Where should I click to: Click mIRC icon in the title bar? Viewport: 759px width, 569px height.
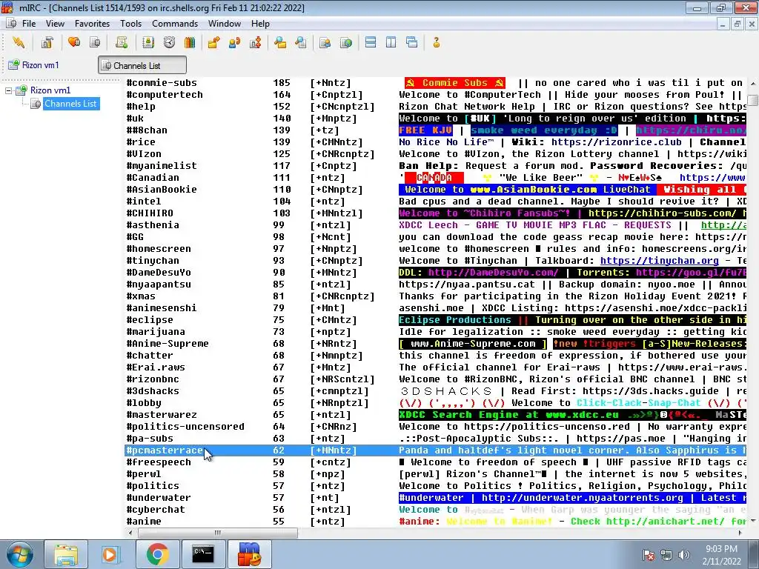point(7,7)
